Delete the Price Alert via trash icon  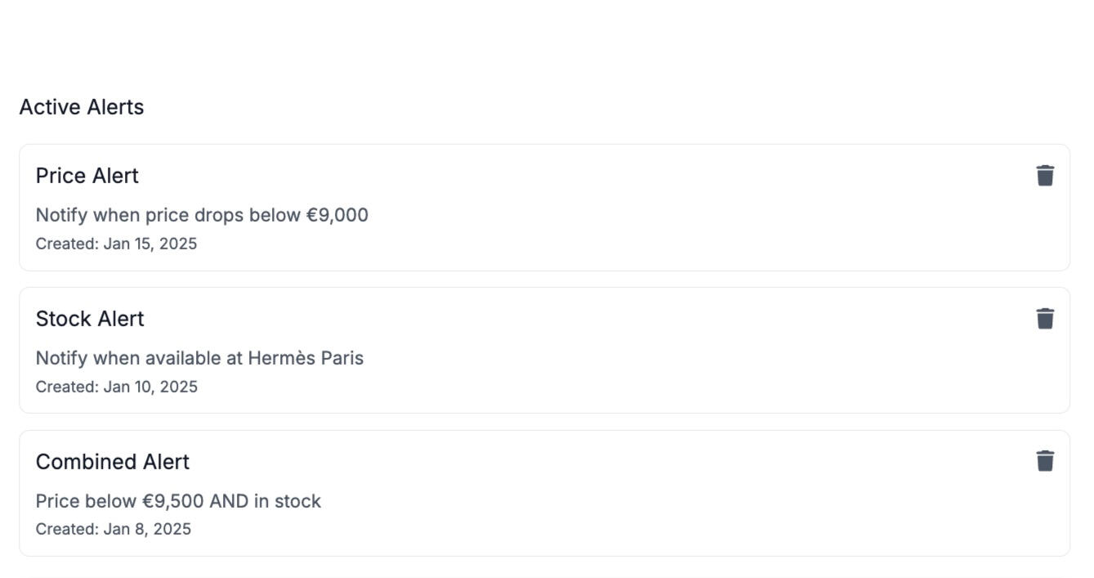tap(1045, 176)
